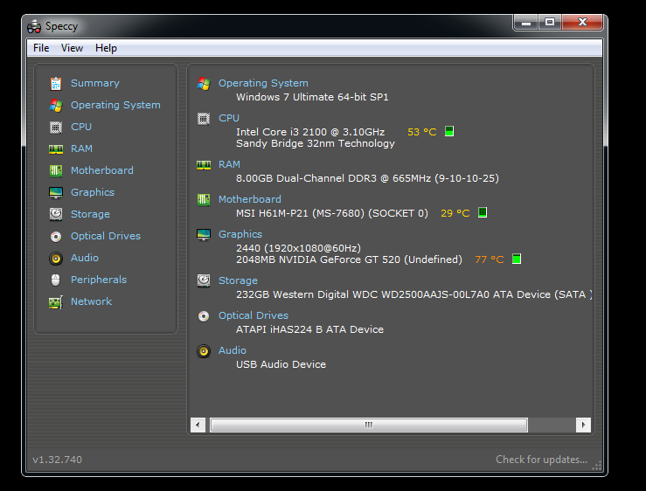The image size is (646, 491).
Task: Click Operating System heading link in summary
Action: point(263,83)
